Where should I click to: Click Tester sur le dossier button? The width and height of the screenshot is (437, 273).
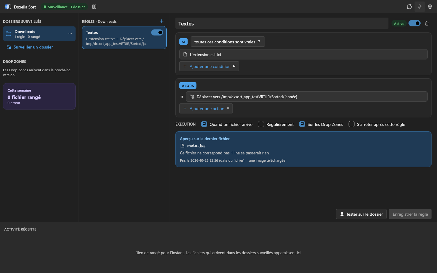[x=361, y=214]
